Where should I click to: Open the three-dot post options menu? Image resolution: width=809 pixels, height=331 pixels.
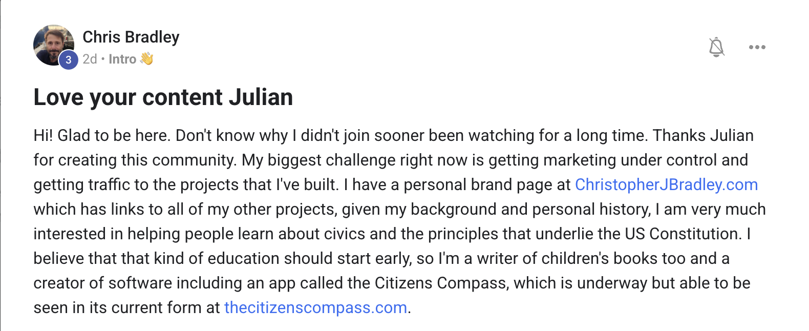[757, 47]
